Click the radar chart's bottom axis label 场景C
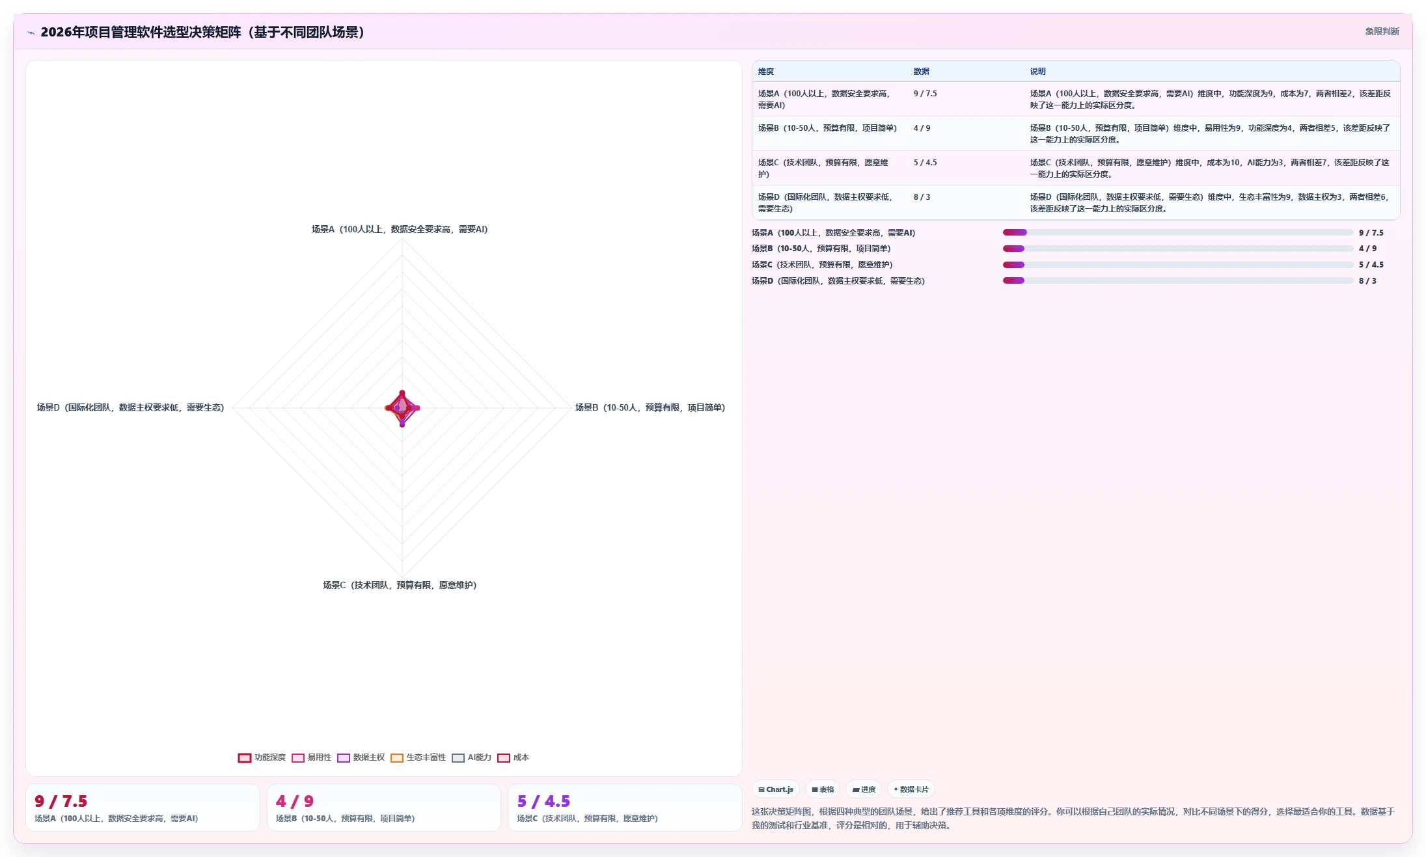The width and height of the screenshot is (1426, 857). point(400,585)
